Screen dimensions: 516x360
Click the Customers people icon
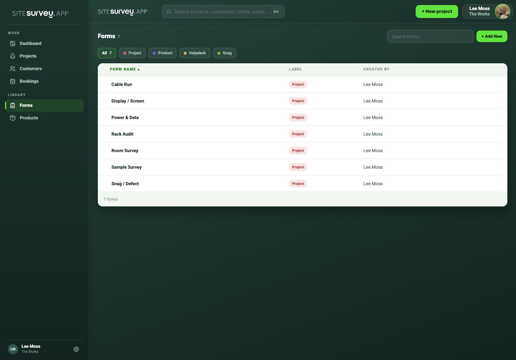pyautogui.click(x=13, y=69)
